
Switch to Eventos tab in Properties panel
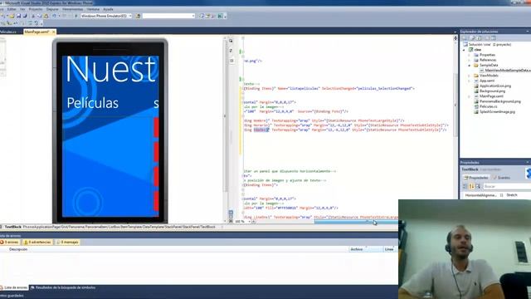501,178
